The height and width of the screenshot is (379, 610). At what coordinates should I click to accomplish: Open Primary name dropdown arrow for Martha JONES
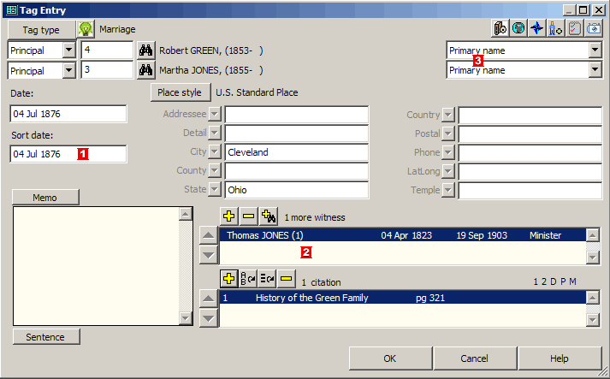[x=595, y=69]
